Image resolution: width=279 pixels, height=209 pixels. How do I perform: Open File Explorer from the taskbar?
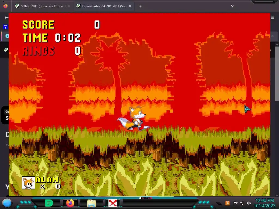coord(92,203)
